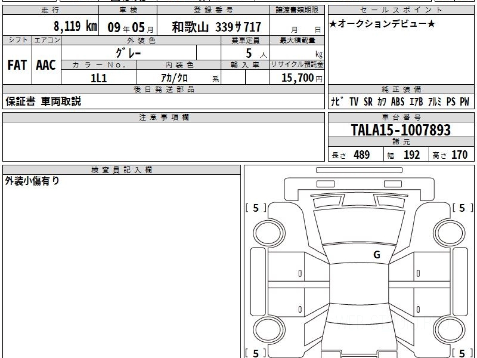Select the アルミ equipment code
The height and width of the screenshot is (358, 477).
coord(435,102)
